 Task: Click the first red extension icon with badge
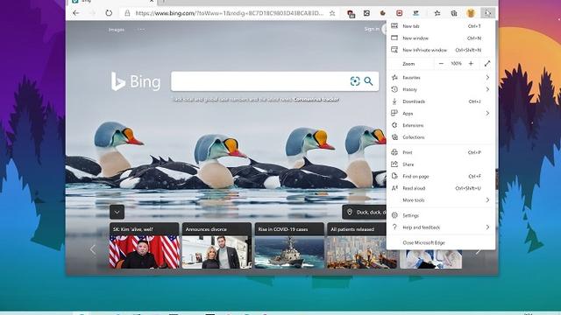pos(351,13)
